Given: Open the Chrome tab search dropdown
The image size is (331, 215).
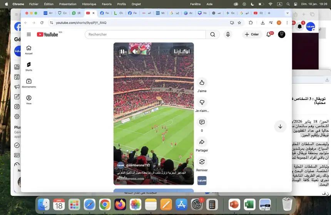Looking at the screenshot, I should point(287,13).
